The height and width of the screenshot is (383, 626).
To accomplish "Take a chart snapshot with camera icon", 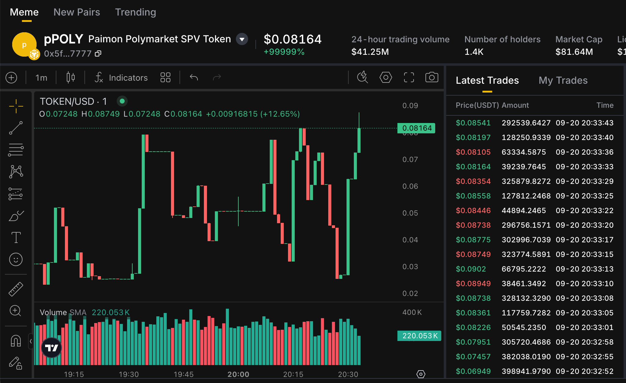I will coord(432,77).
